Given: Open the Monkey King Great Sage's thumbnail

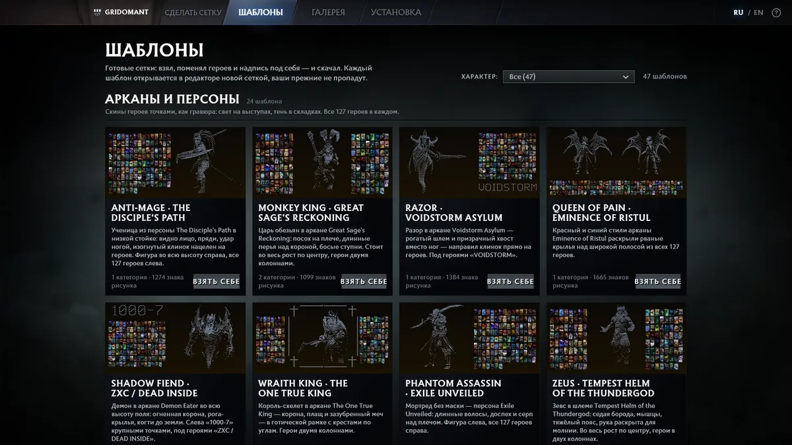Looking at the screenshot, I should (x=322, y=163).
